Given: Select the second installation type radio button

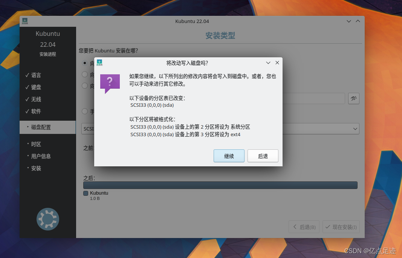Looking at the screenshot, I should 85,74.
